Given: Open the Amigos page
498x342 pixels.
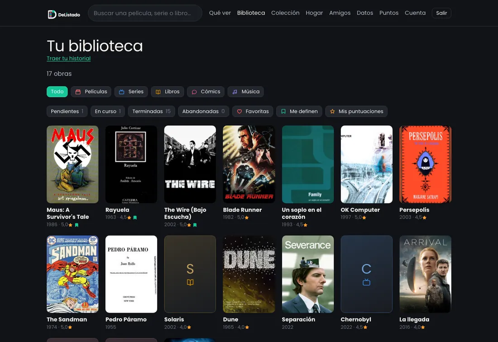Looking at the screenshot, I should [x=340, y=13].
